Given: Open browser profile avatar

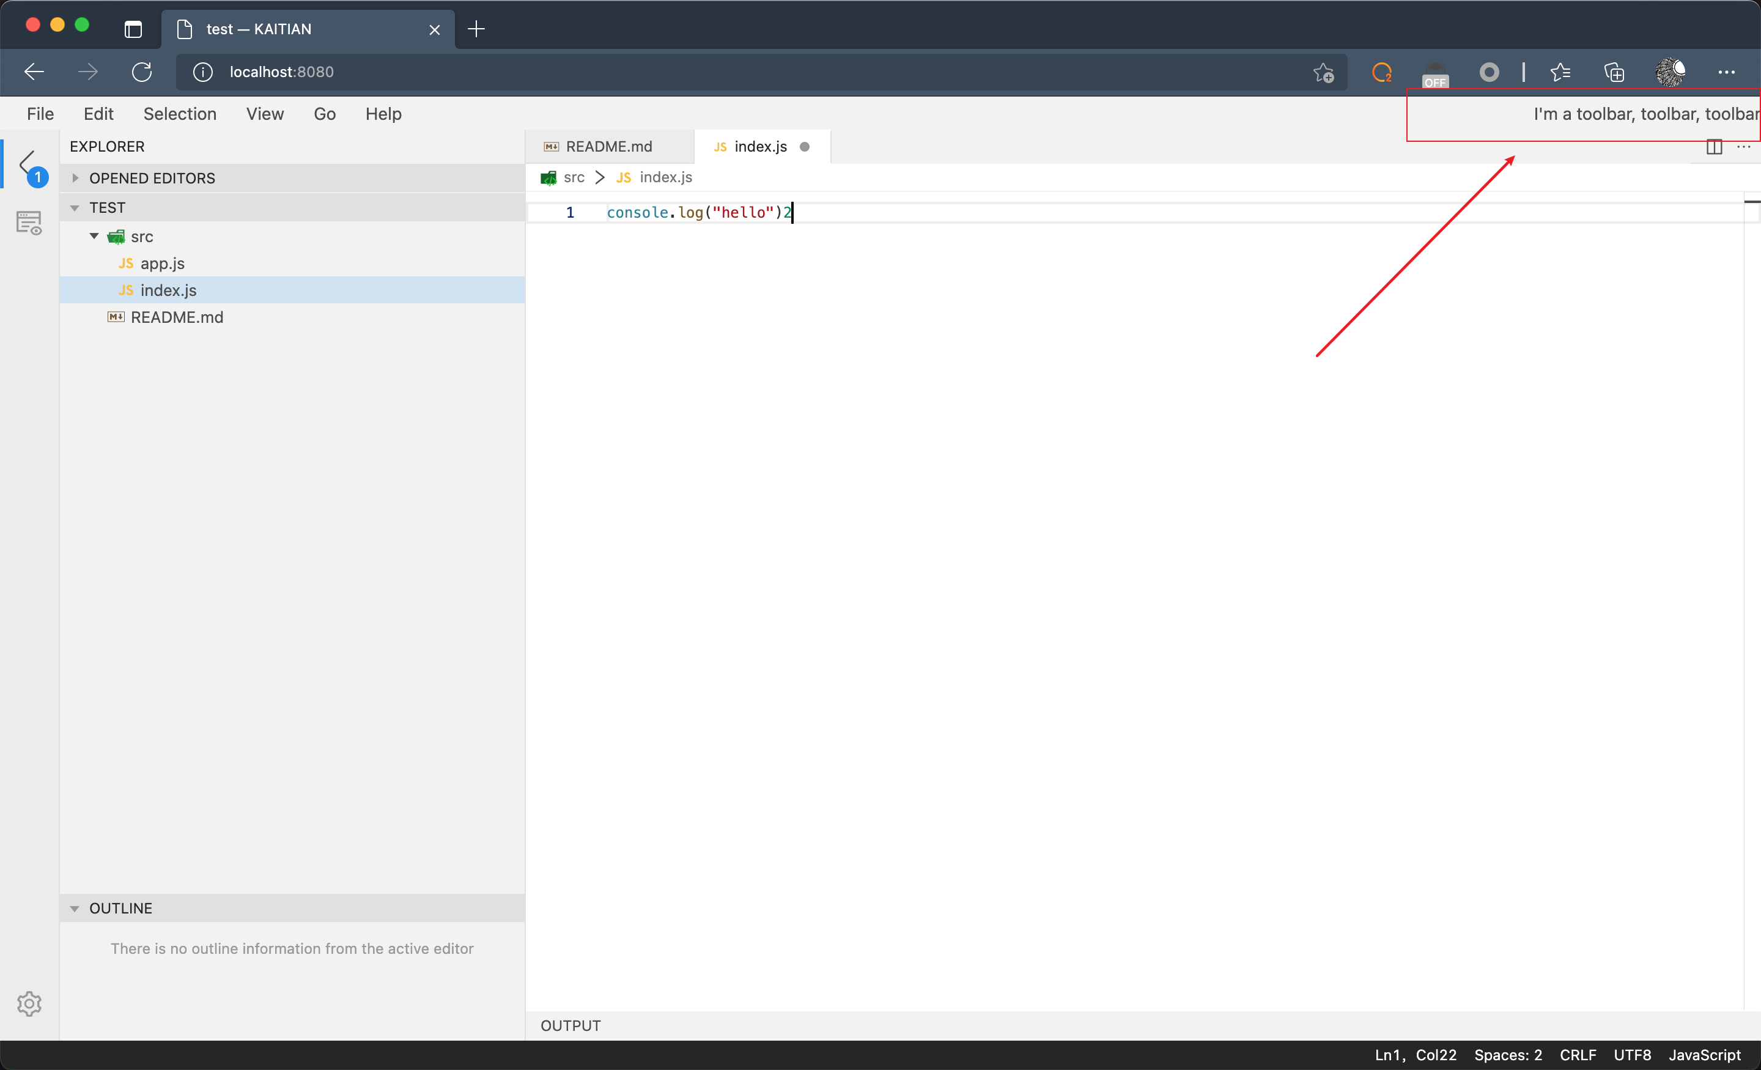Looking at the screenshot, I should click(1671, 72).
